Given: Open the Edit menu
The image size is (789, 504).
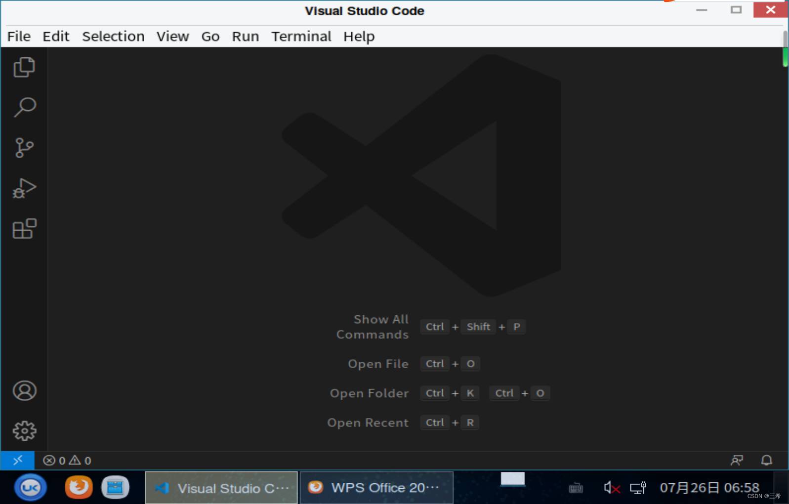Looking at the screenshot, I should click(x=56, y=37).
